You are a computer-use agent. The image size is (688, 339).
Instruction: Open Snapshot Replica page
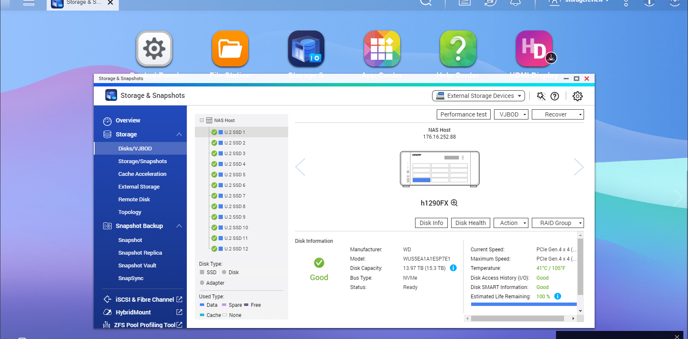coord(140,253)
